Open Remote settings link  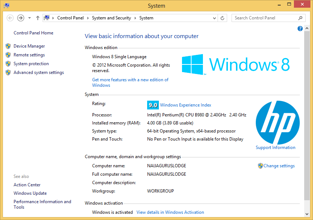click(29, 55)
